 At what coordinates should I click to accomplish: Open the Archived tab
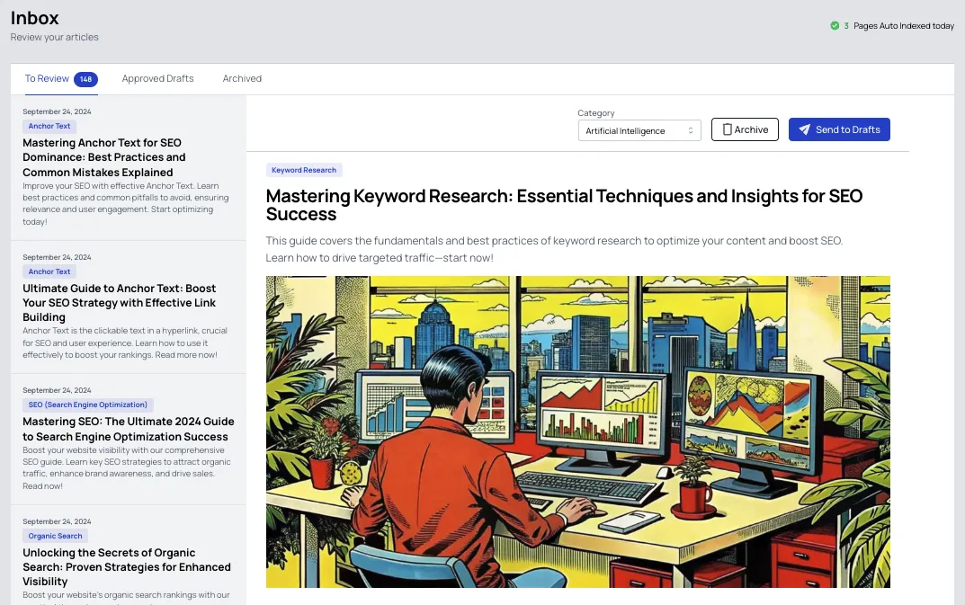(x=242, y=79)
